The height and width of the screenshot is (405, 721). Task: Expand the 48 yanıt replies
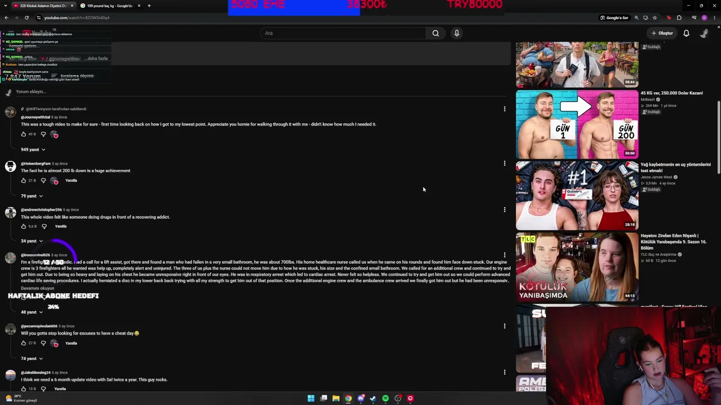coord(32,312)
